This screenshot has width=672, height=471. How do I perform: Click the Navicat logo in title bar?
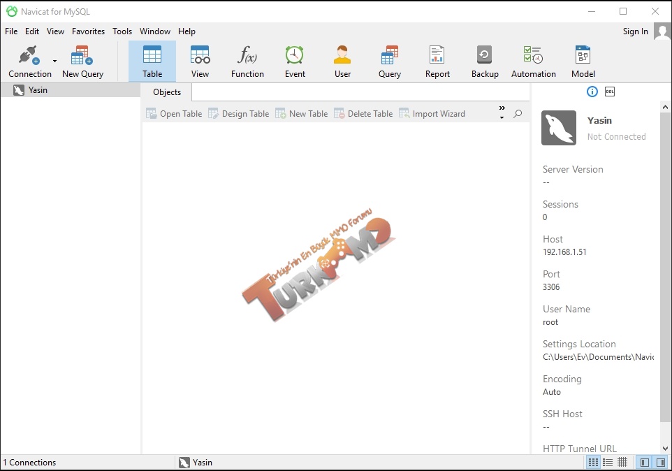(x=12, y=12)
